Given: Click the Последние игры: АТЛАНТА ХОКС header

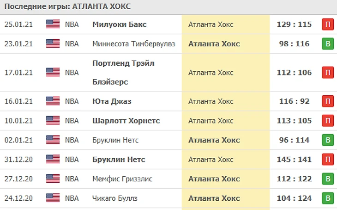Looking at the screenshot, I should [x=67, y=6].
